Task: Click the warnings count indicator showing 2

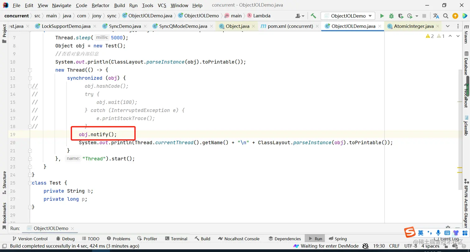Action: click(x=430, y=36)
